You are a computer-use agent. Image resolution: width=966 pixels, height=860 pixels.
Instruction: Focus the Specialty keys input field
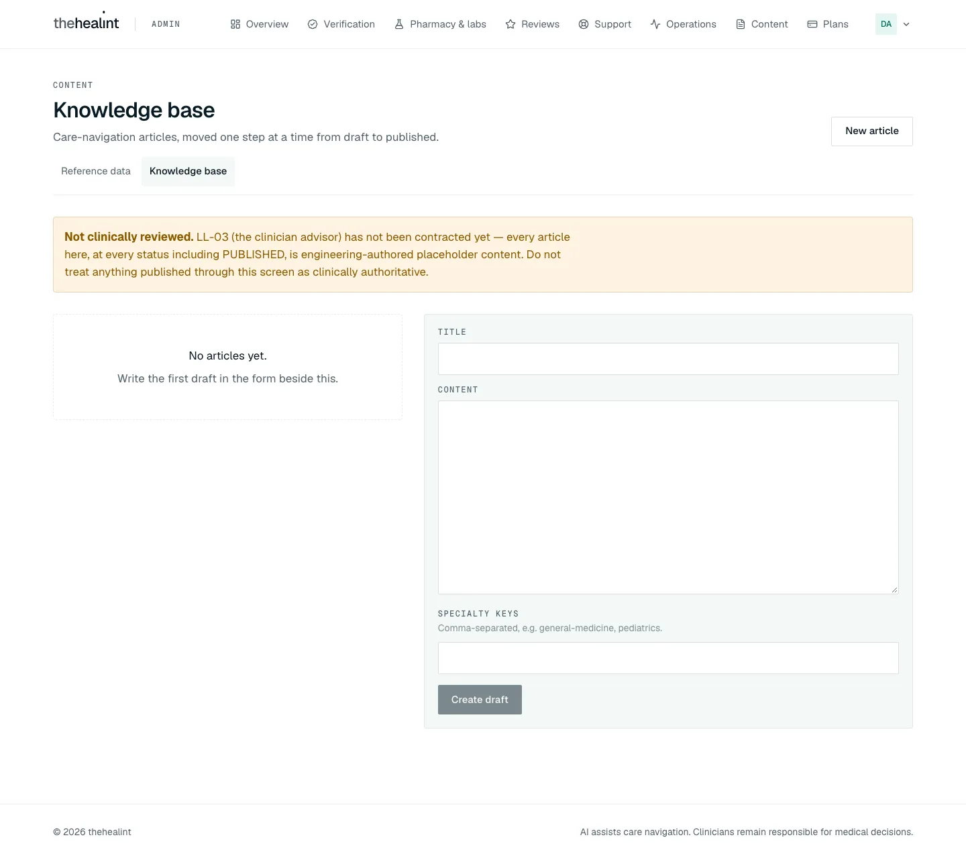coord(668,658)
